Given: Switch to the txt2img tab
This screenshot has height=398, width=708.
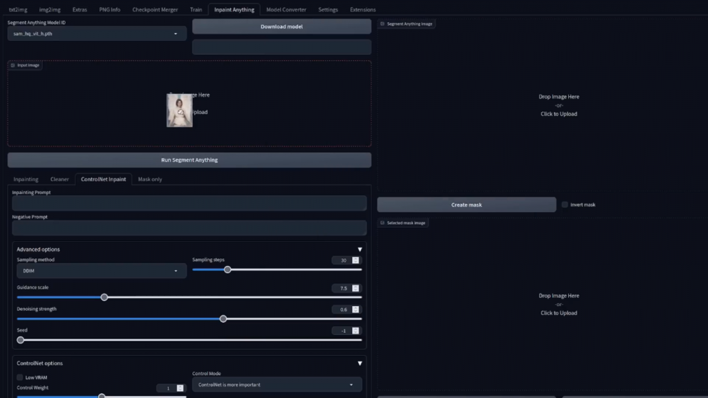Looking at the screenshot, I should [x=18, y=10].
